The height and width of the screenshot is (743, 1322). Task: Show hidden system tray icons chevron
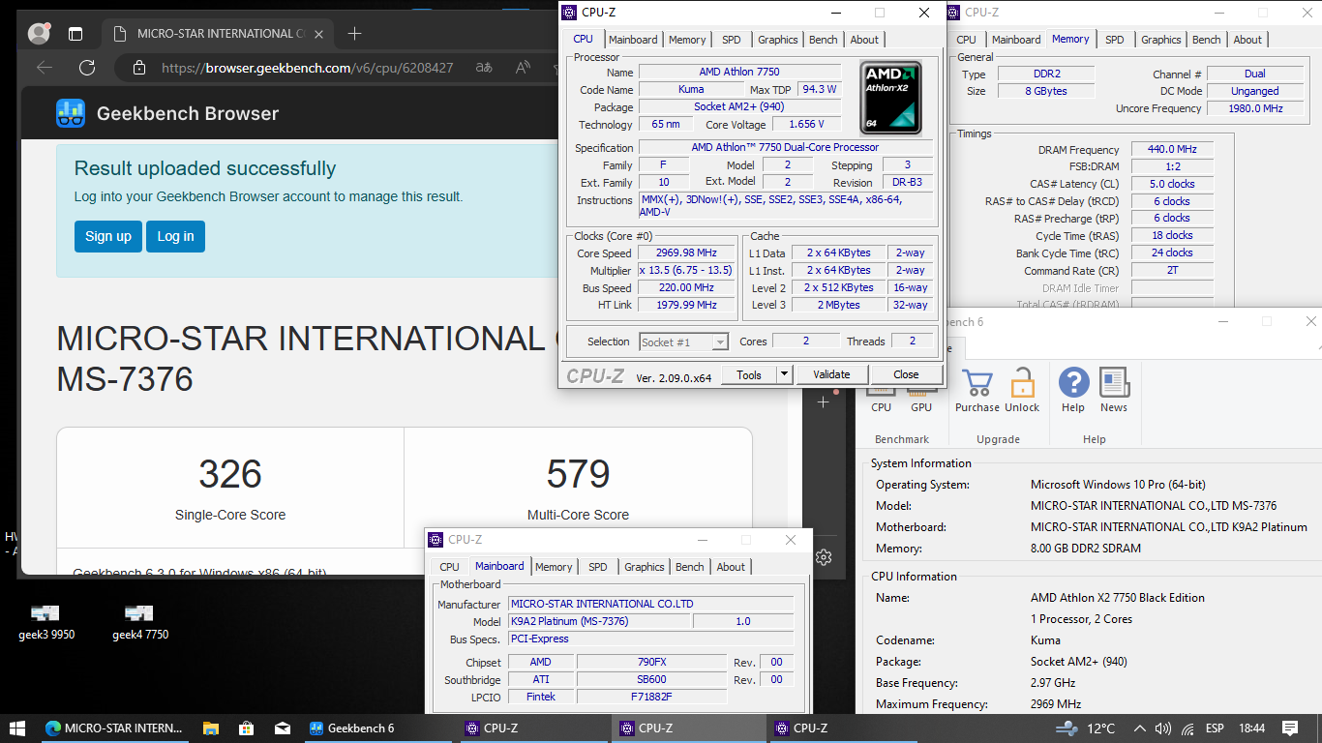point(1139,728)
